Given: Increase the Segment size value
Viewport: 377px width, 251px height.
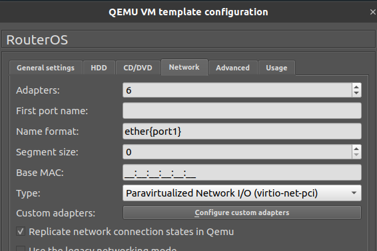Looking at the screenshot, I should point(356,149).
